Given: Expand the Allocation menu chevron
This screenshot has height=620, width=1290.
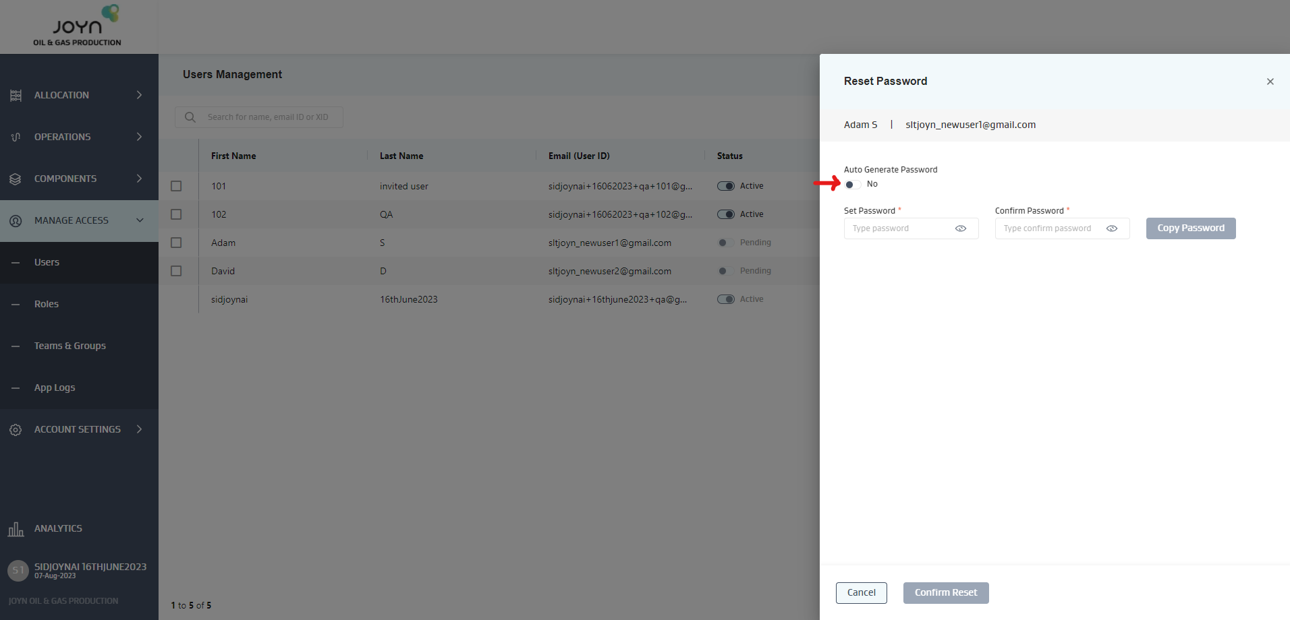Looking at the screenshot, I should pyautogui.click(x=139, y=95).
